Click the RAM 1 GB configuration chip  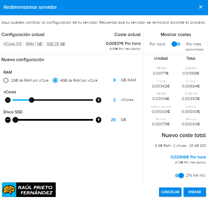point(34,44)
